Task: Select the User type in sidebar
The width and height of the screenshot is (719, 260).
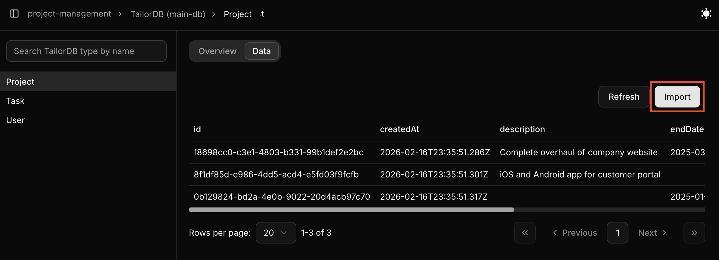Action: (15, 120)
